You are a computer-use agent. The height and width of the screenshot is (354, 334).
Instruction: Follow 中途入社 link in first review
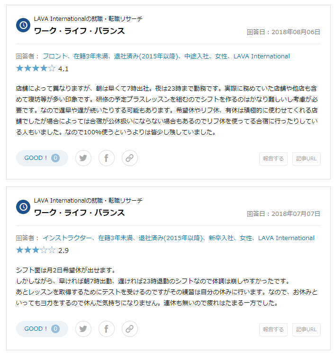pyautogui.click(x=197, y=56)
